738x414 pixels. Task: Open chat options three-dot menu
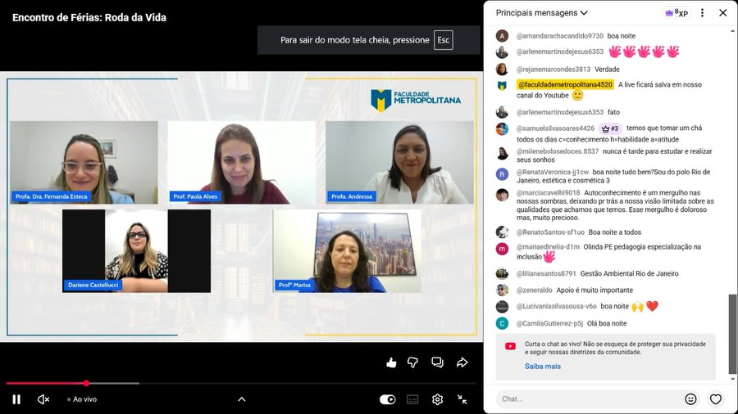[x=702, y=13]
